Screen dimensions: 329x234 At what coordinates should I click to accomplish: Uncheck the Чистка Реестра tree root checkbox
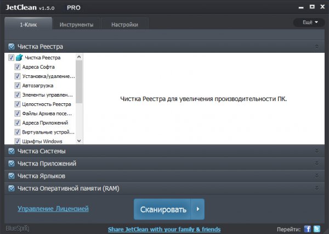11,58
